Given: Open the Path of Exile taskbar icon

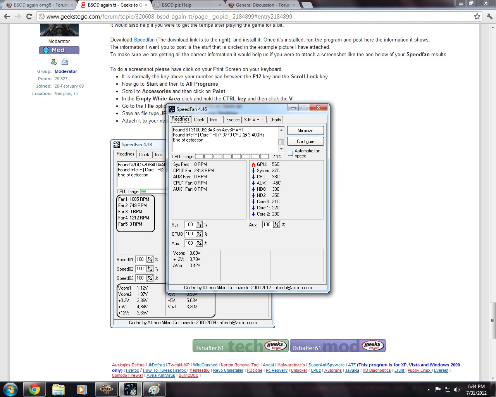Looking at the screenshot, I should point(106,389).
